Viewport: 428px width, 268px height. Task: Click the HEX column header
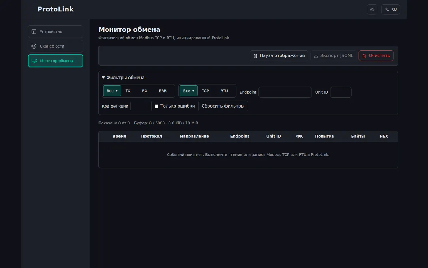coord(384,136)
